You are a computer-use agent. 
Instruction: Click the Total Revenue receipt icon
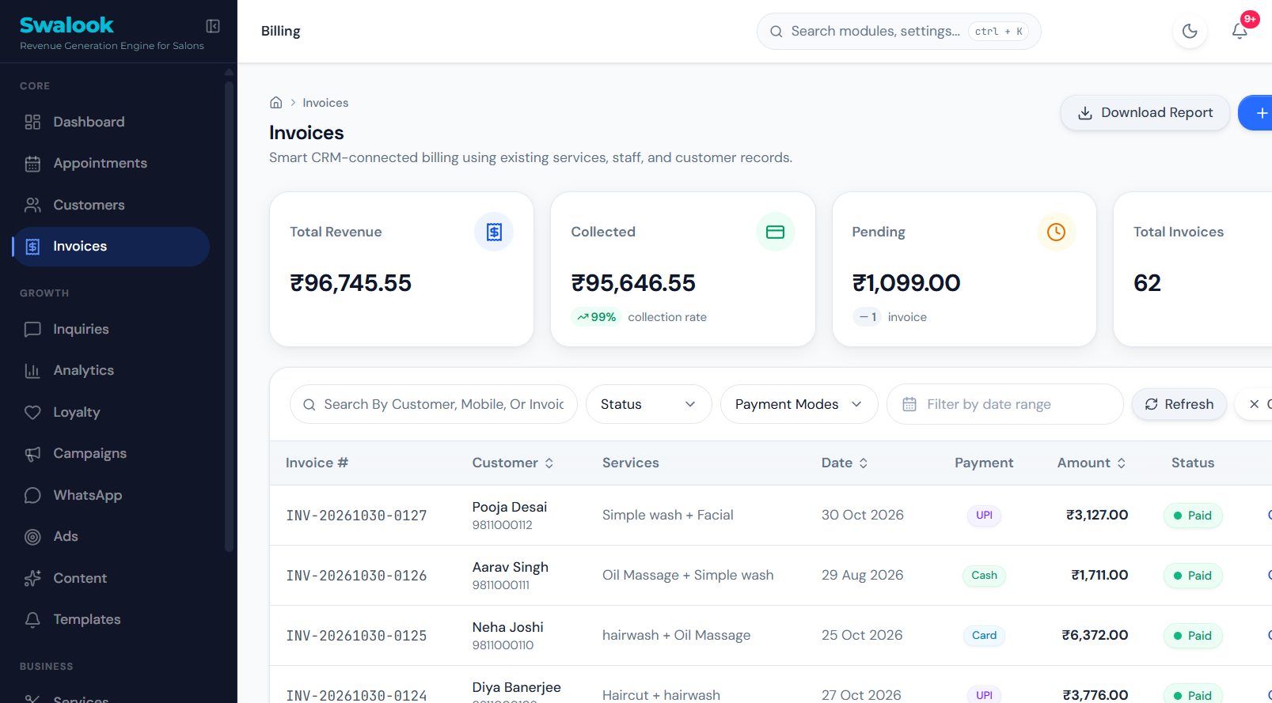(x=494, y=232)
